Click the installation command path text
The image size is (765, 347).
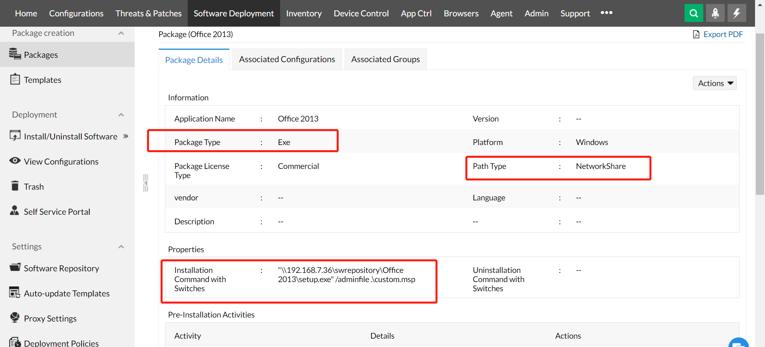(347, 274)
